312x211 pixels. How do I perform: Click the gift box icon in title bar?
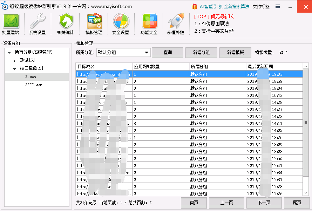click(x=195, y=6)
